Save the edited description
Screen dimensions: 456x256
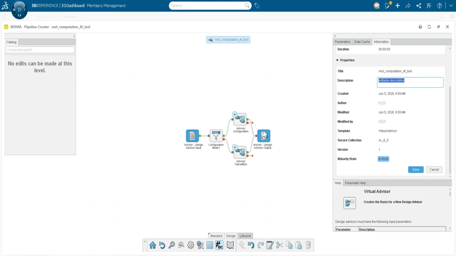click(x=416, y=170)
